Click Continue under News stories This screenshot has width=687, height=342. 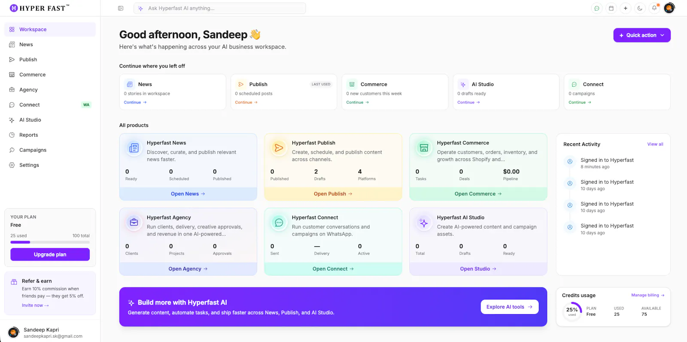135,103
